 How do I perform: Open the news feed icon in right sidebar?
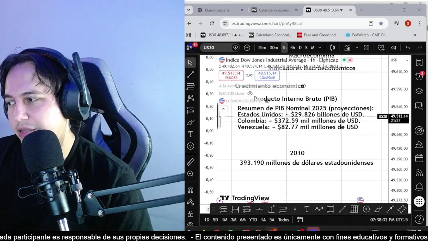(419, 173)
